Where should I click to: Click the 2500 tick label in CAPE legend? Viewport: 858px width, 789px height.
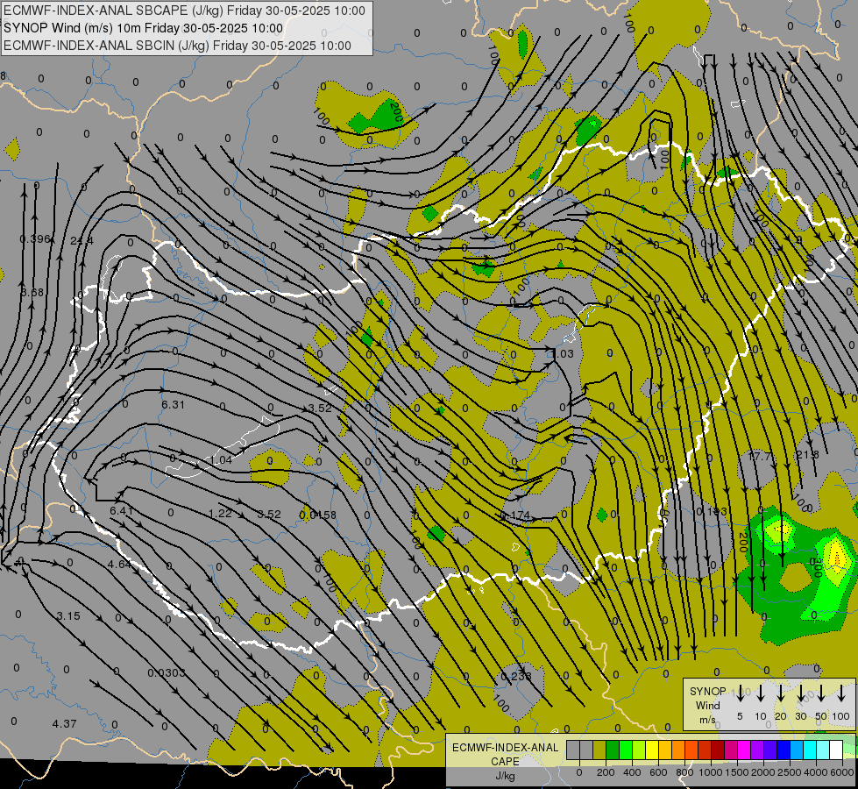pyautogui.click(x=790, y=772)
